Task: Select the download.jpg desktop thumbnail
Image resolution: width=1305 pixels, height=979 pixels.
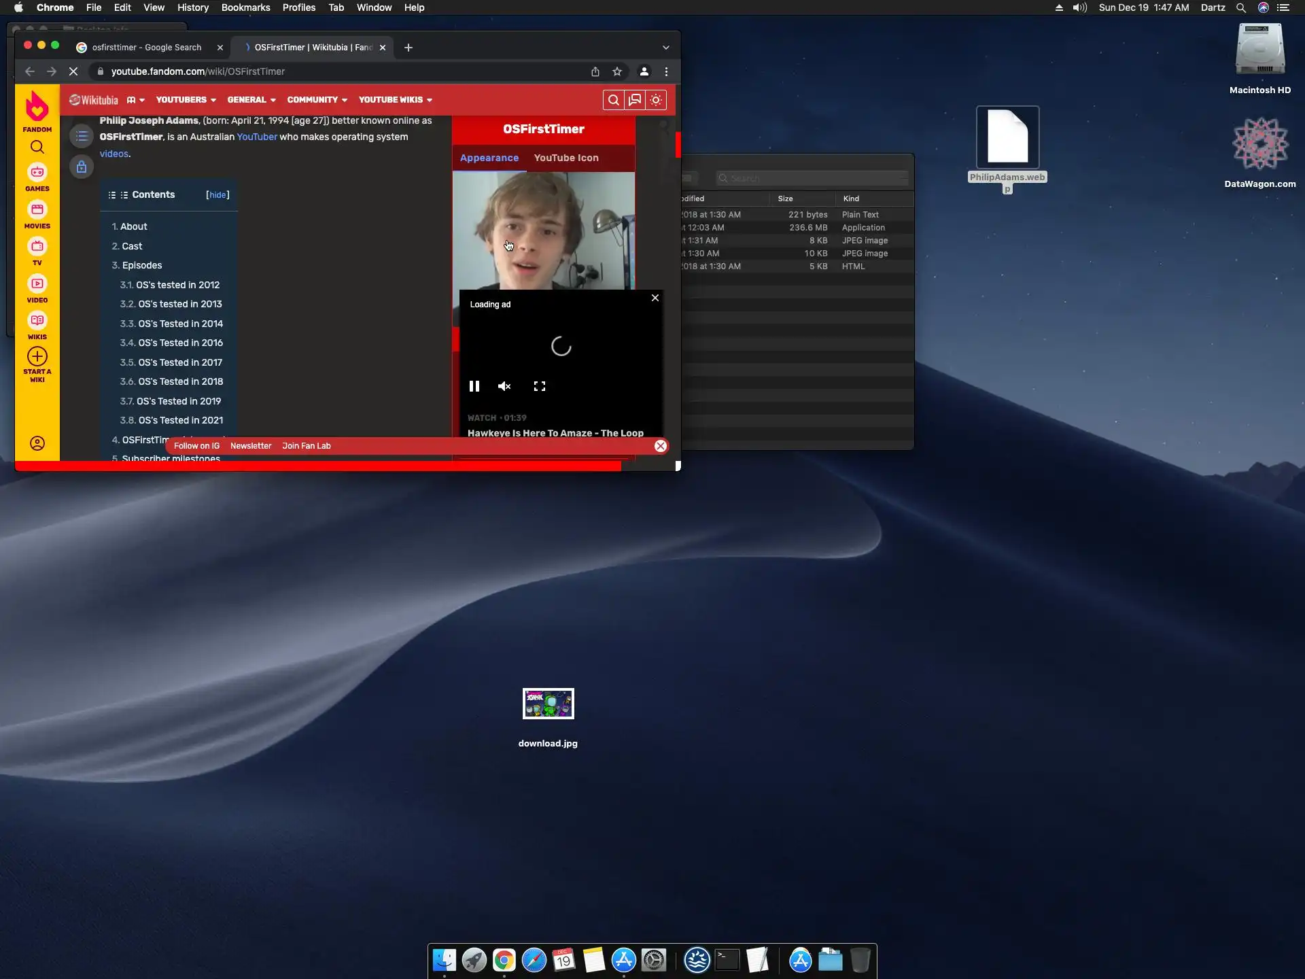Action: pyautogui.click(x=548, y=704)
